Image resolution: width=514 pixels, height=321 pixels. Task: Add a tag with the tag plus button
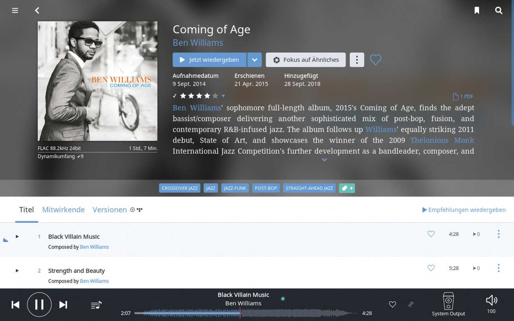tap(347, 188)
